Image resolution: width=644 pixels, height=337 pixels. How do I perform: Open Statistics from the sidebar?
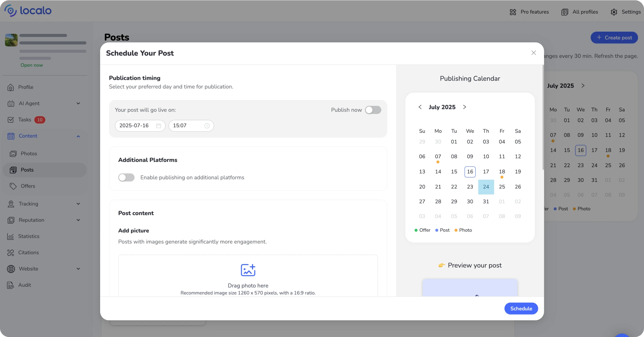(28, 236)
